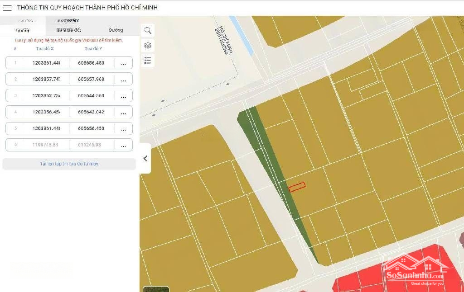Click the red outlined parcel on map
The width and height of the screenshot is (464, 292).
297,187
